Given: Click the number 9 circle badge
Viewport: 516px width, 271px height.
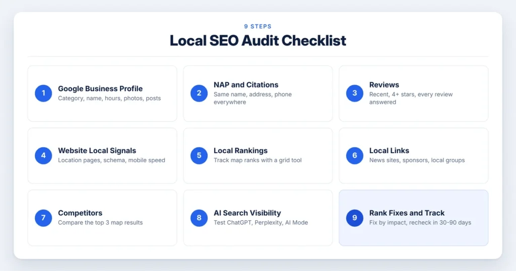Looking at the screenshot, I should pos(355,218).
